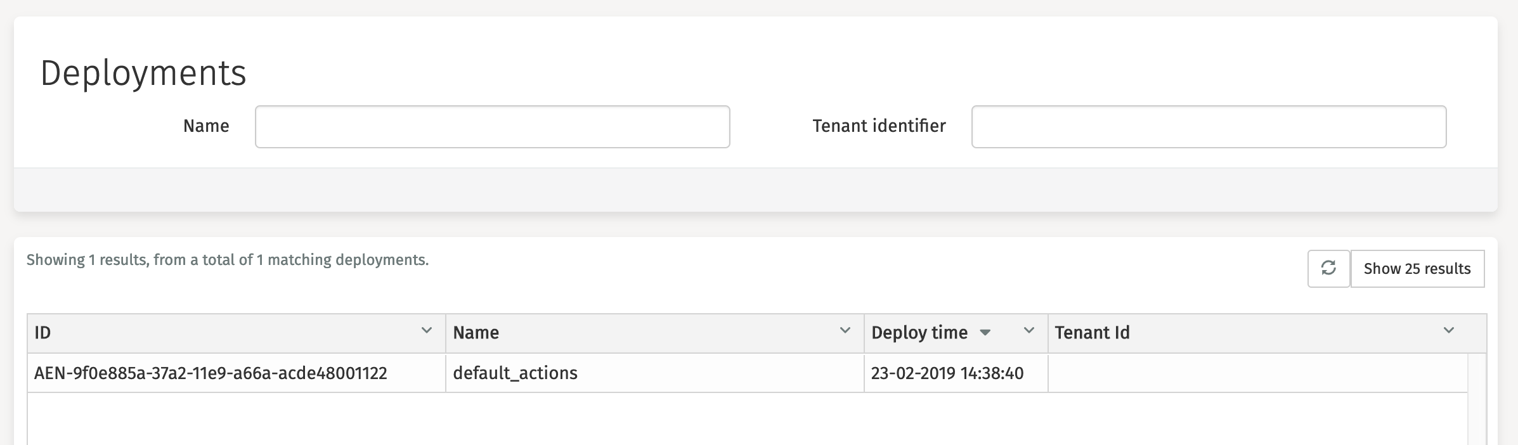Open the Deploy time column dropdown

pyautogui.click(x=1028, y=330)
